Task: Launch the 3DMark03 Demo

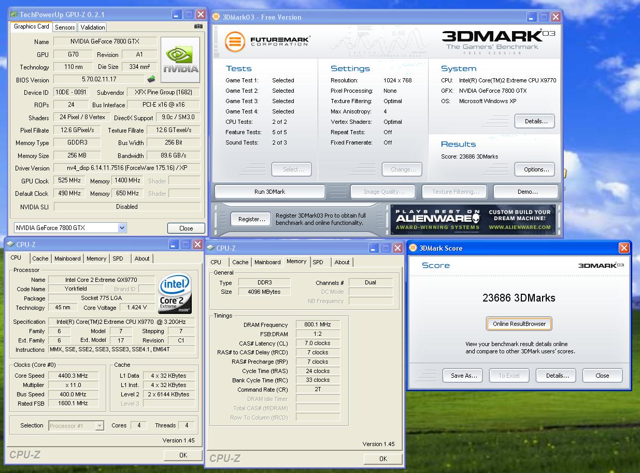Action: (527, 192)
